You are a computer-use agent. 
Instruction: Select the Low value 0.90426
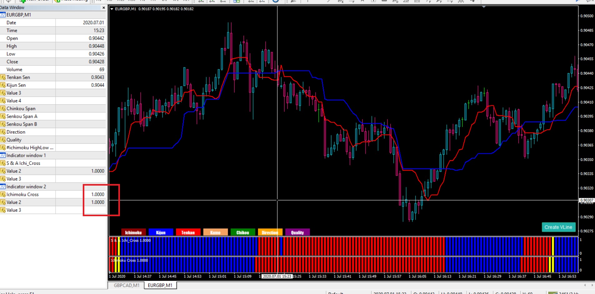(x=96, y=54)
